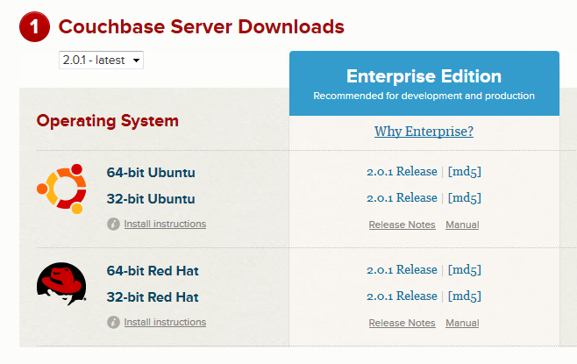Open Red Hat Install instructions link

(165, 322)
